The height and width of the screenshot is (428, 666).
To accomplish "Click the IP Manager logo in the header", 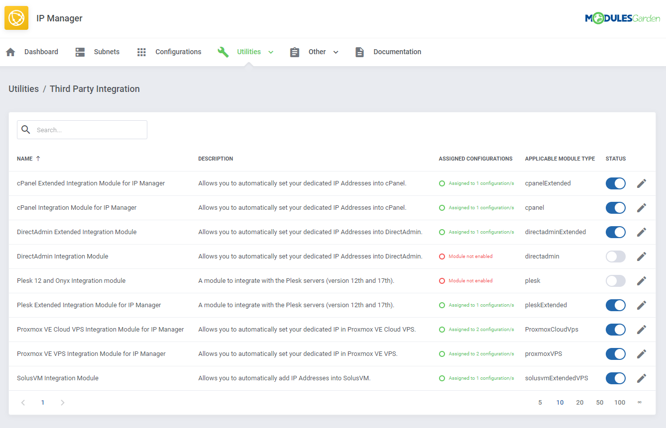I will [x=16, y=17].
